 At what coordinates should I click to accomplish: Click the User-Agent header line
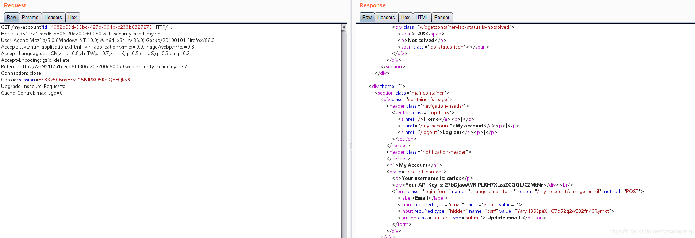[x=108, y=41]
